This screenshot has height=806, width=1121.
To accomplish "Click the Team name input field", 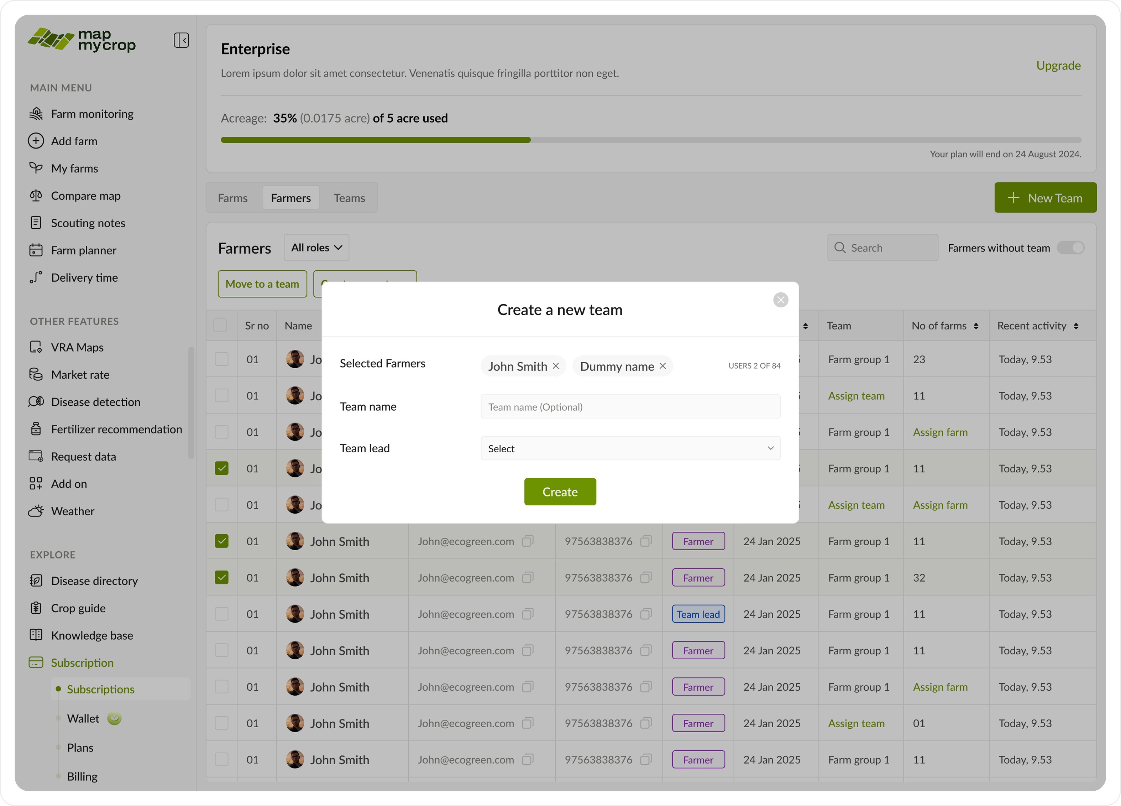I will click(630, 407).
